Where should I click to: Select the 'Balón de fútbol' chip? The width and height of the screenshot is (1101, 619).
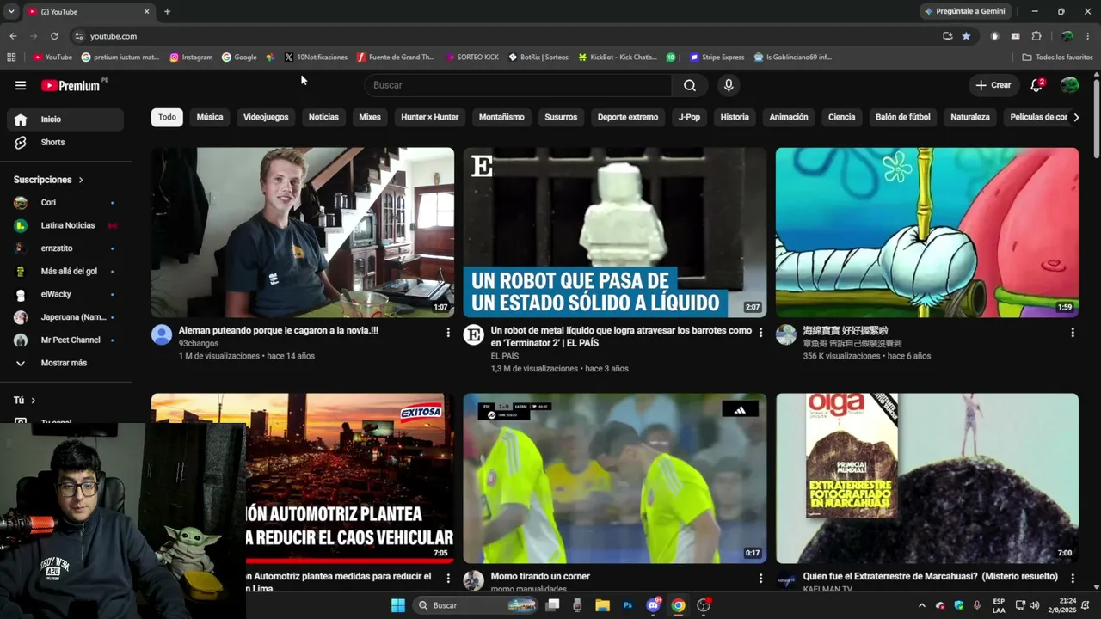coord(903,117)
